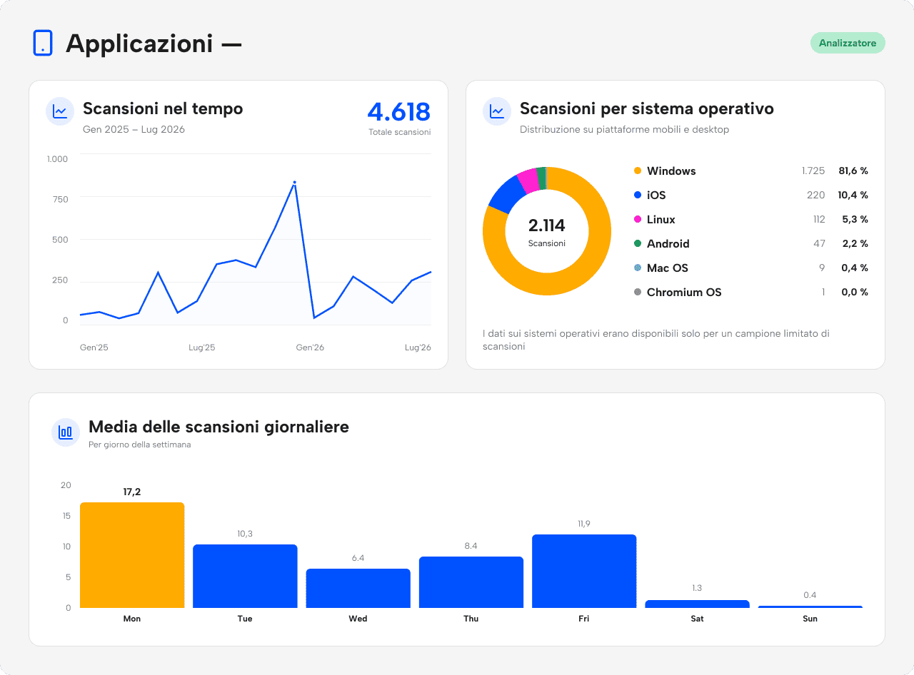Select the short Sat bar in the daily chart
914x675 pixels.
point(698,604)
